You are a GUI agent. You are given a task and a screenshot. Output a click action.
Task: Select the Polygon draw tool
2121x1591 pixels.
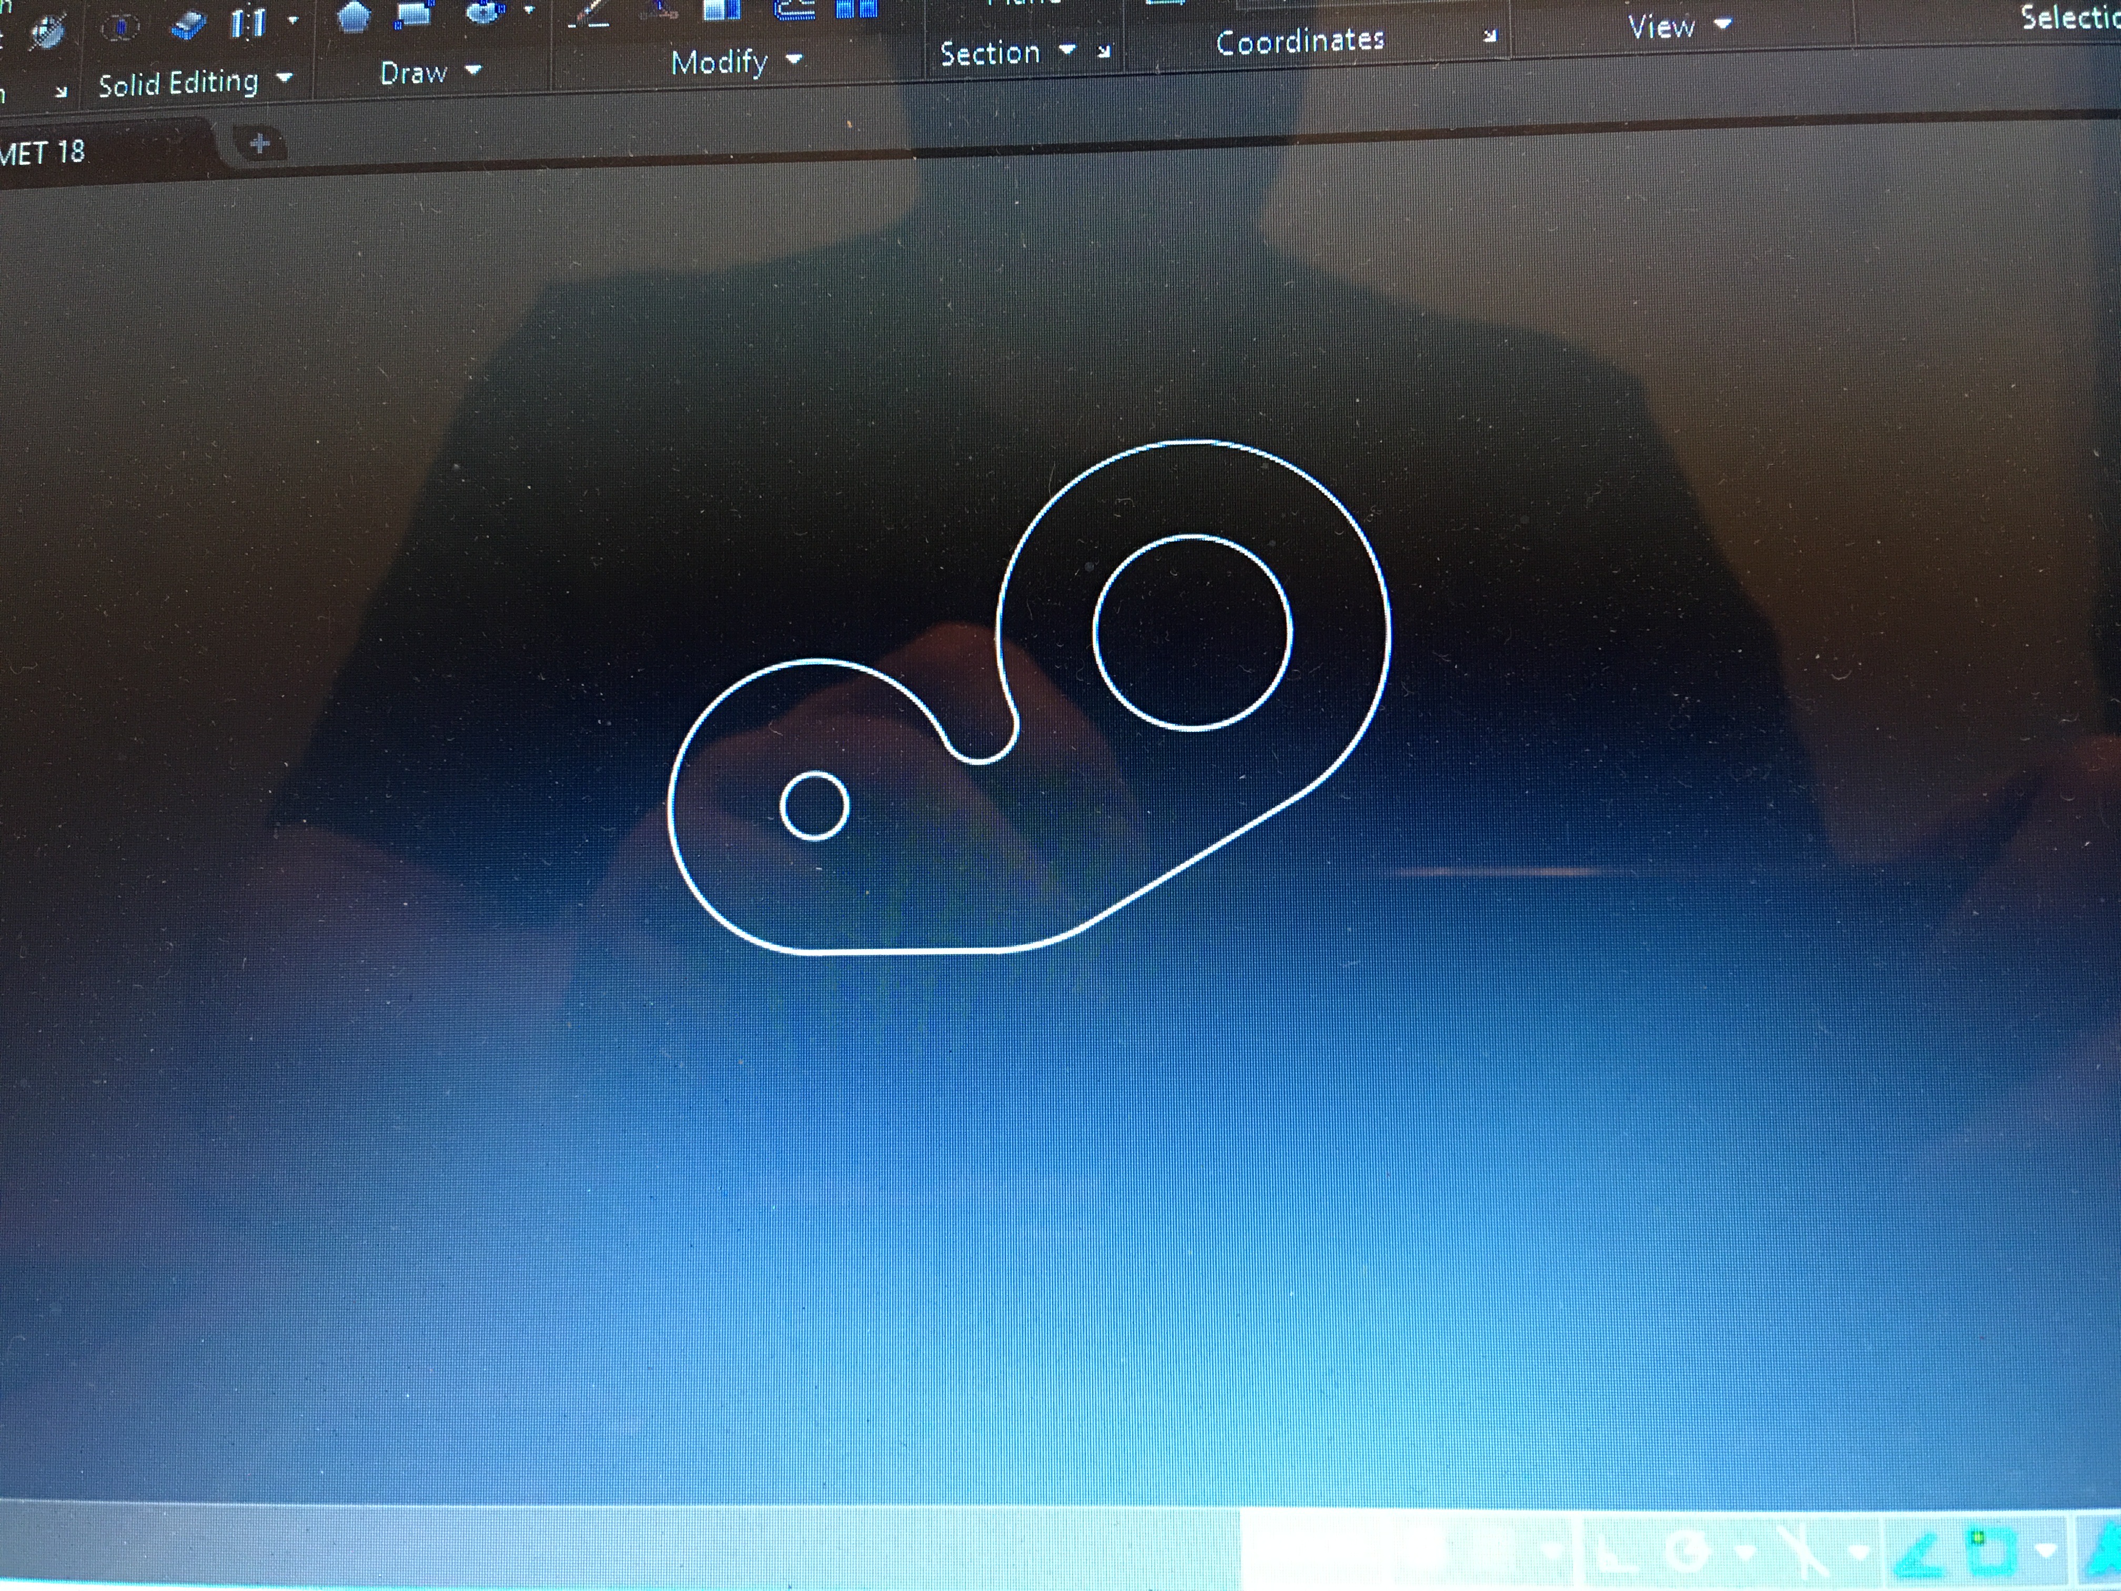click(355, 16)
